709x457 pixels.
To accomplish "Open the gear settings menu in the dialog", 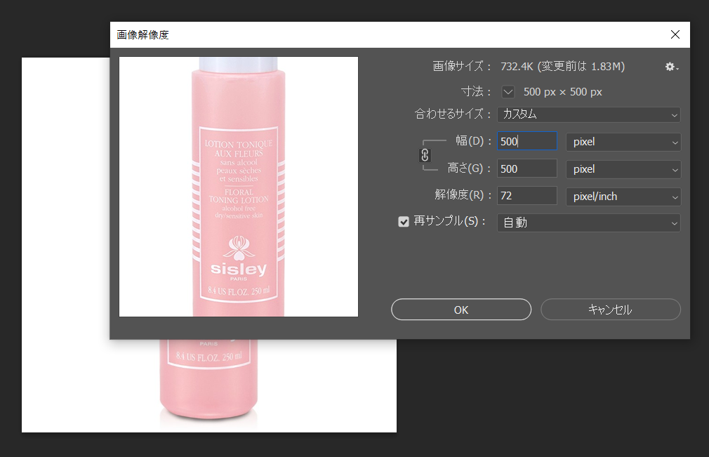I will click(671, 67).
